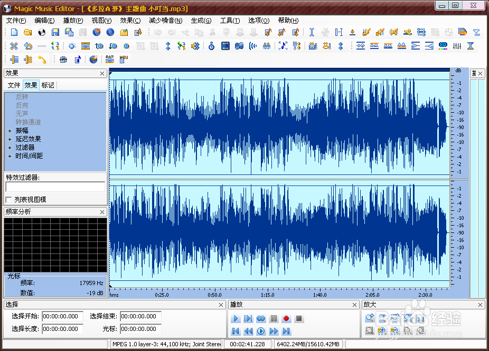This screenshot has height=351, width=489.
Task: Click the yellow telephone handset icon
Action: pos(42,59)
